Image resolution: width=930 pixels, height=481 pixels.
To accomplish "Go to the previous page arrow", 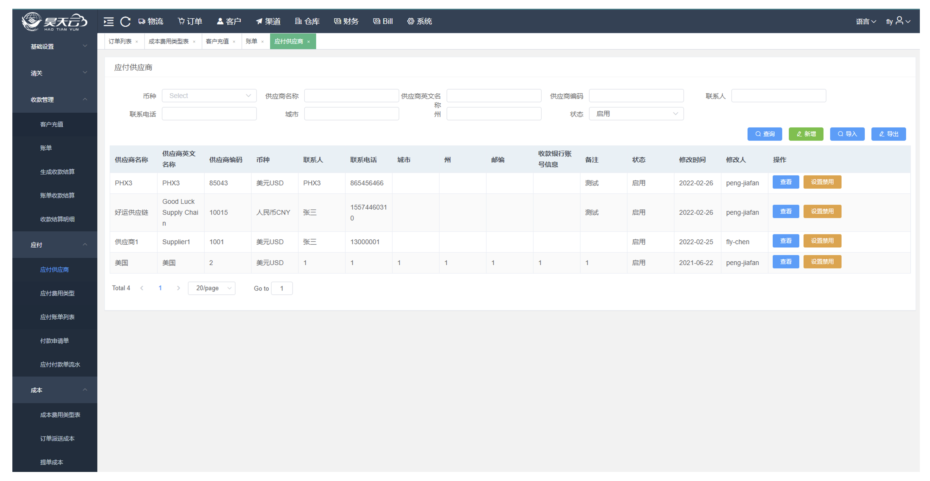I will [142, 288].
